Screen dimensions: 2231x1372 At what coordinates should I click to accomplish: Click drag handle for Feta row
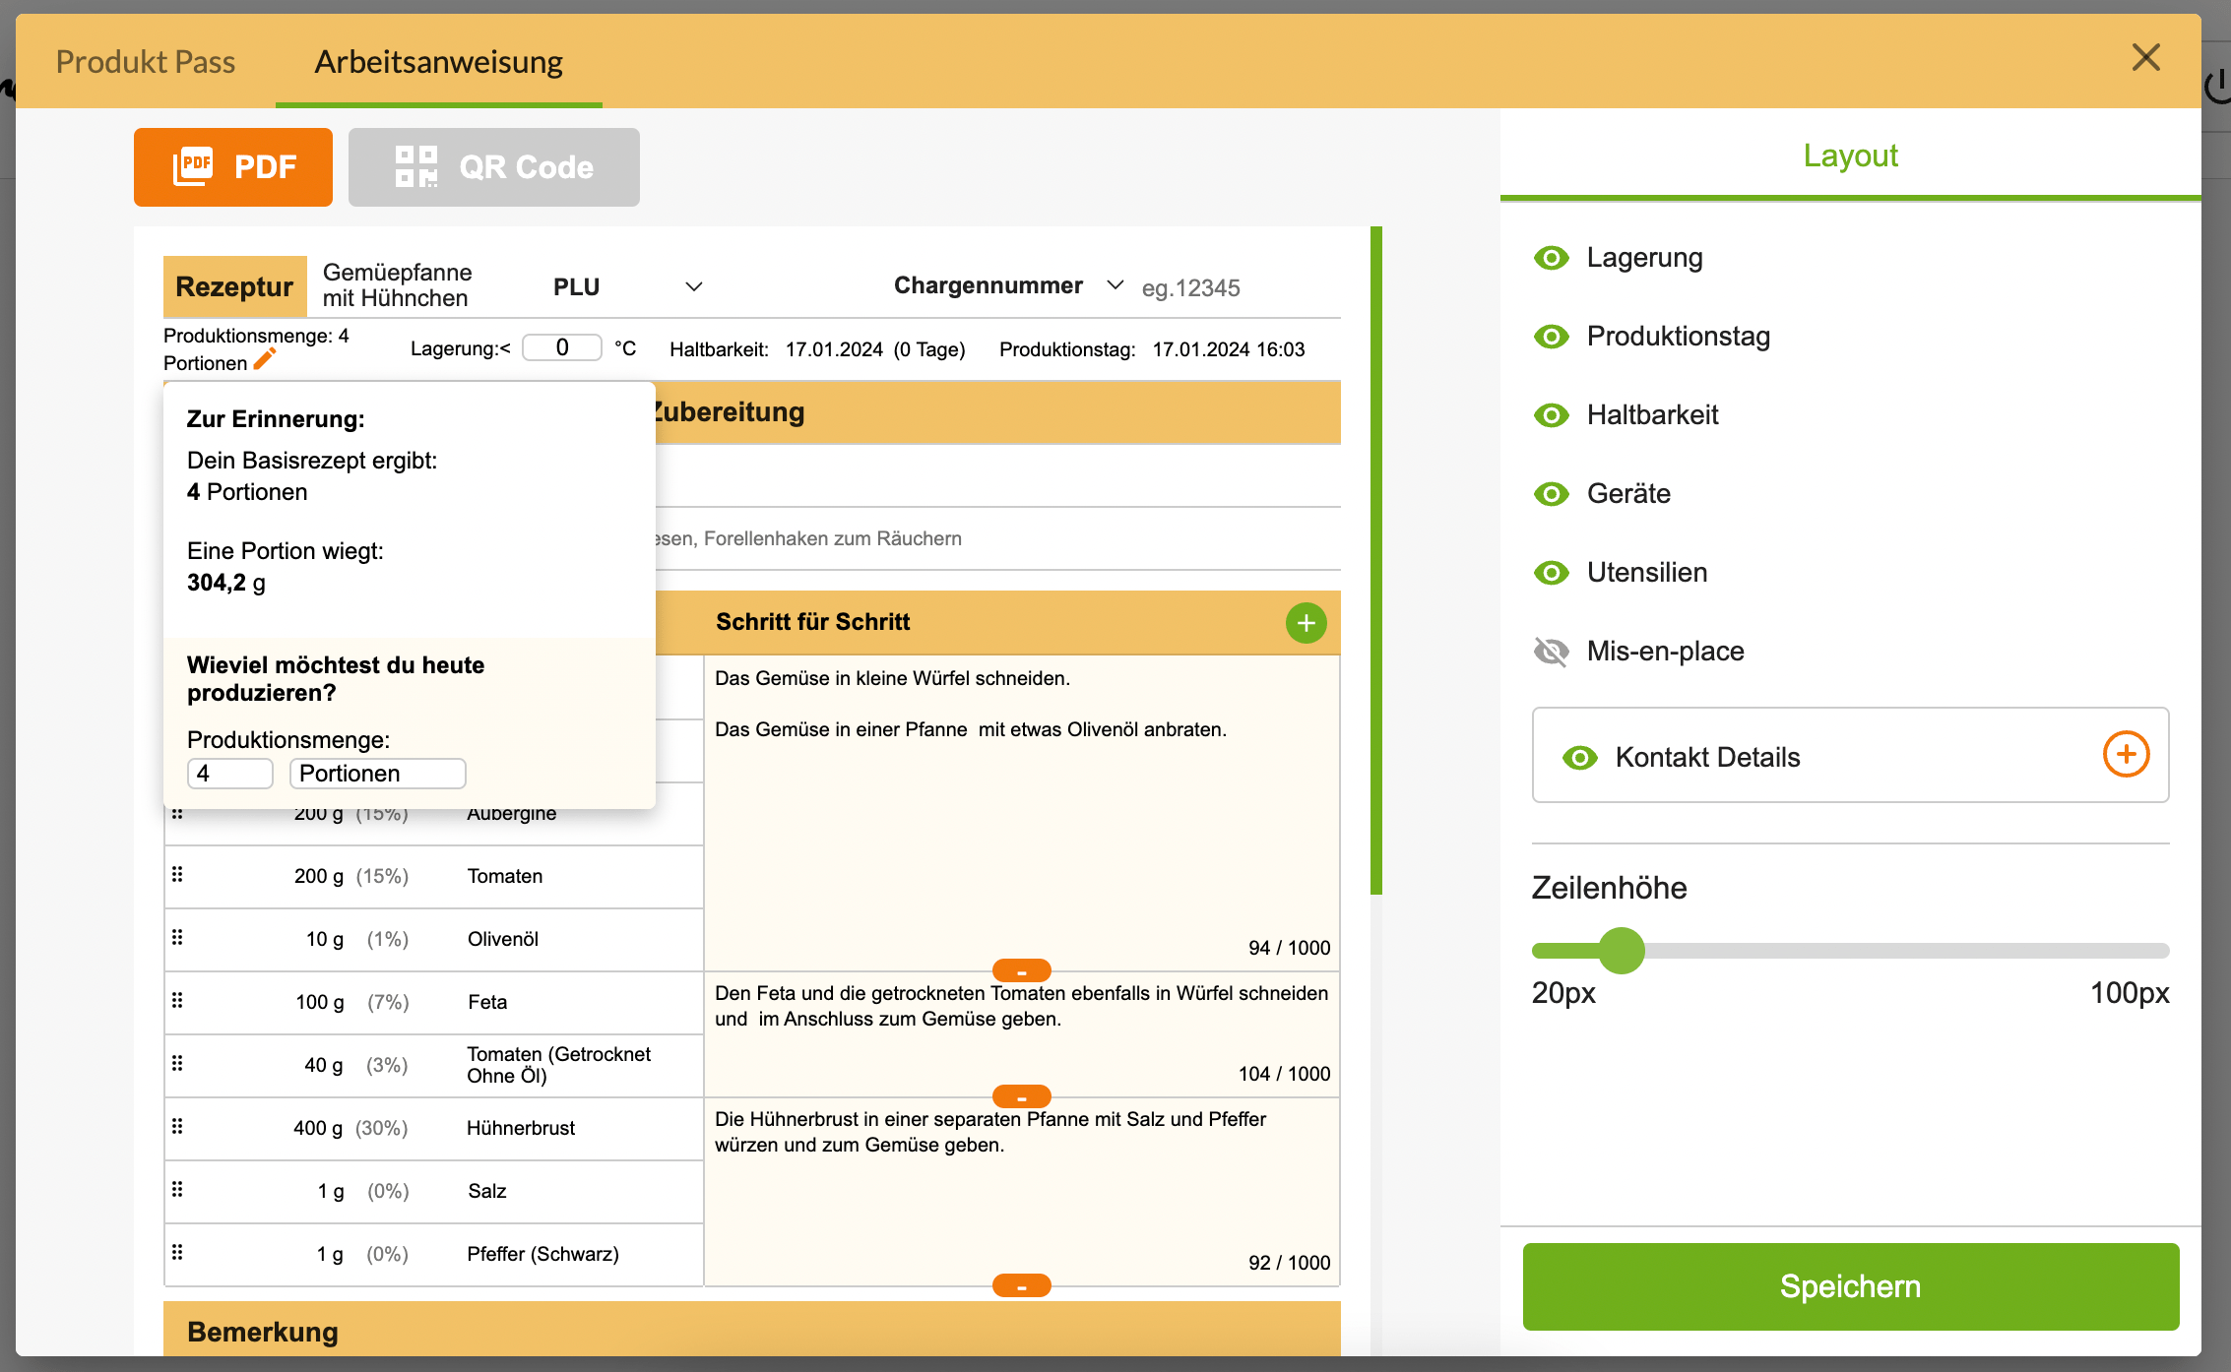(x=177, y=1000)
